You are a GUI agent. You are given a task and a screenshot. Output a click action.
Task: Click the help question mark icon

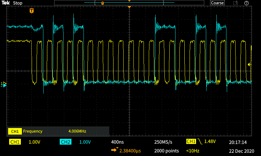(x=246, y=3)
